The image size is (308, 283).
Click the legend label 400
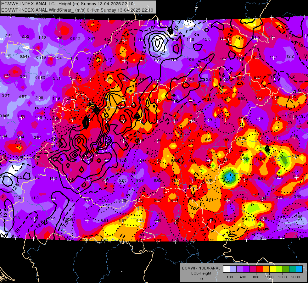pyautogui.click(x=243, y=277)
